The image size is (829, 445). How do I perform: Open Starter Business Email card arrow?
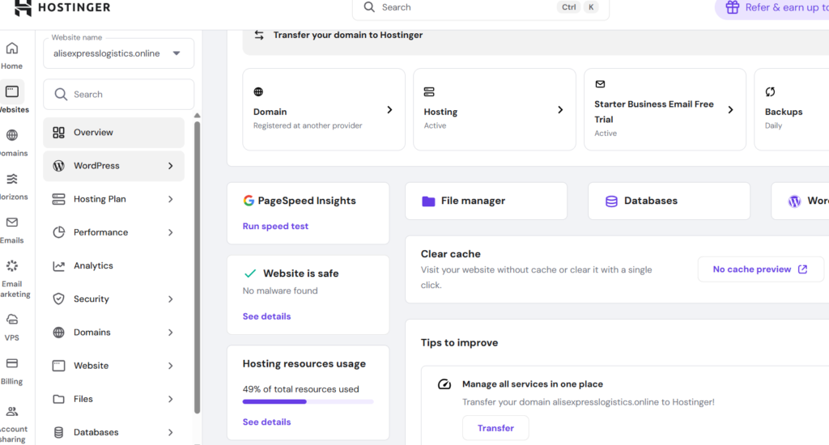(731, 110)
